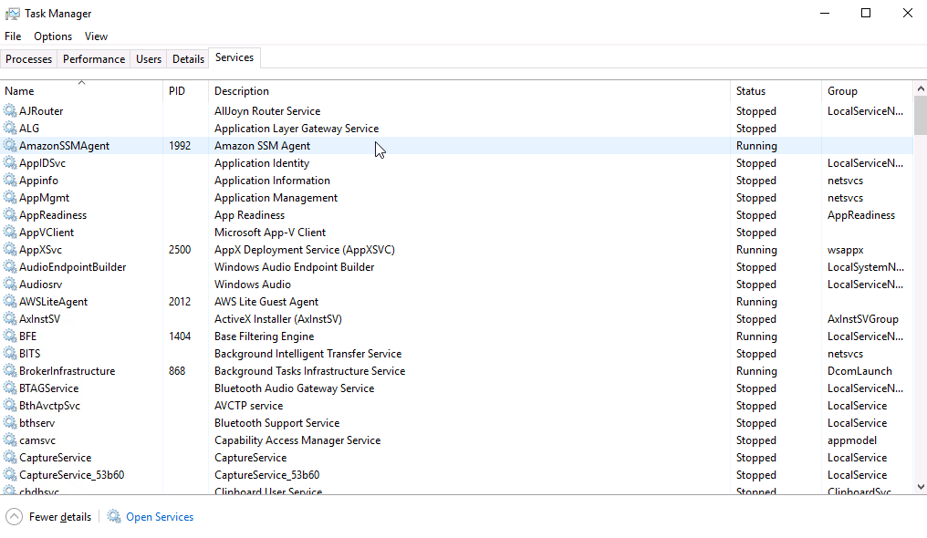
Task: Sort by Status column header
Action: point(776,91)
